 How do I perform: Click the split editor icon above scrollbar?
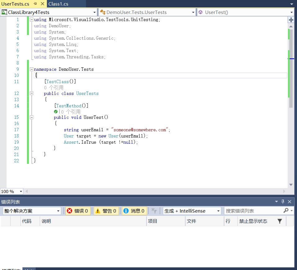(291, 20)
